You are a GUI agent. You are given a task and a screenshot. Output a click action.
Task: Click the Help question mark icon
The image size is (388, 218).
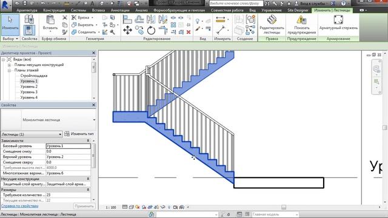pos(343,3)
